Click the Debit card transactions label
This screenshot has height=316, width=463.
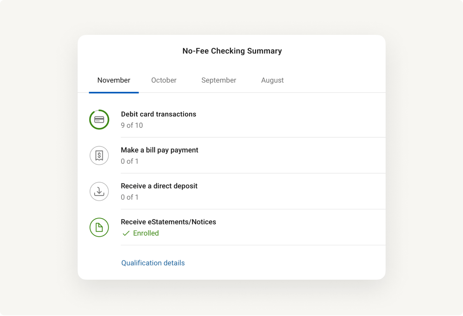tap(158, 114)
